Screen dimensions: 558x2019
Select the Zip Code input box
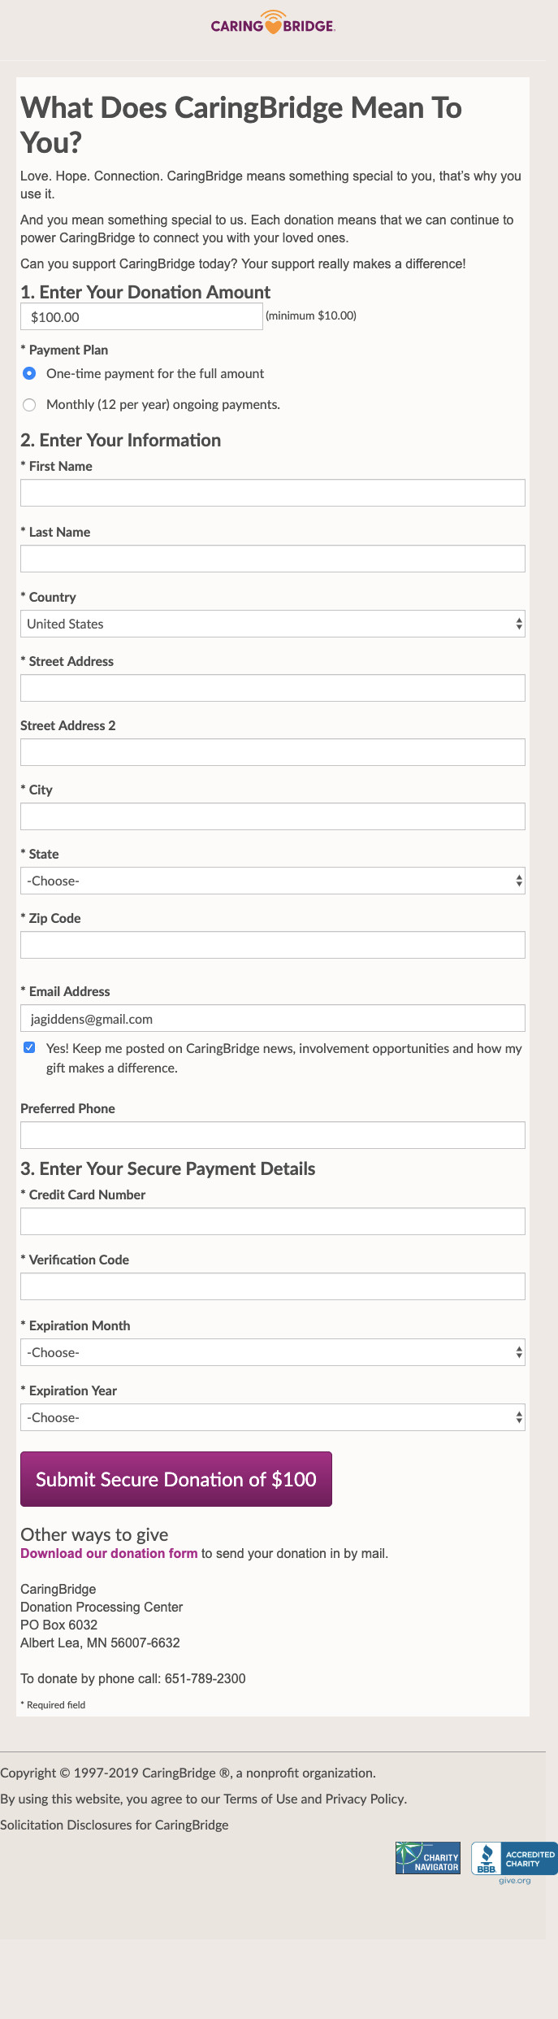[272, 945]
